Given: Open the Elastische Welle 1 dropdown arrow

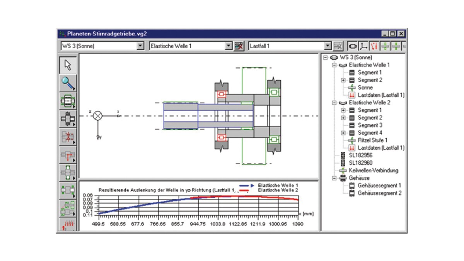Looking at the screenshot, I should (229, 46).
